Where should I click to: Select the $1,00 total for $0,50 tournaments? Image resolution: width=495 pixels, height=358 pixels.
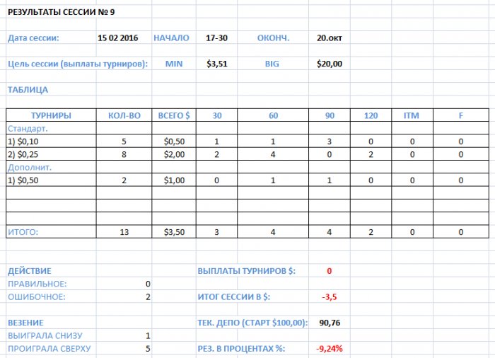(174, 180)
